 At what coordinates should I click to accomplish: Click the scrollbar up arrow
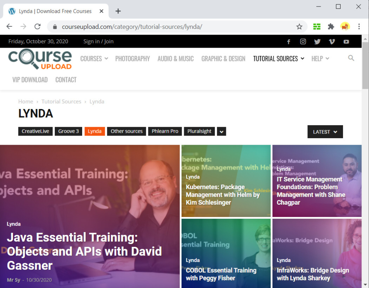coord(365,38)
